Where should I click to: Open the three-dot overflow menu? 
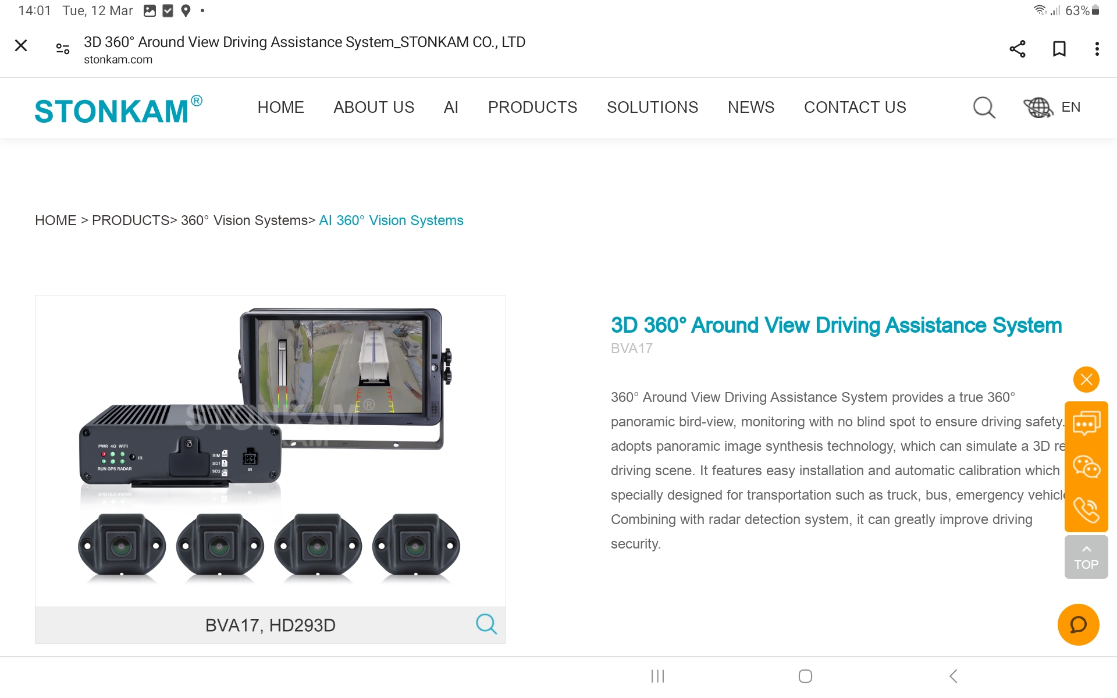click(1097, 49)
